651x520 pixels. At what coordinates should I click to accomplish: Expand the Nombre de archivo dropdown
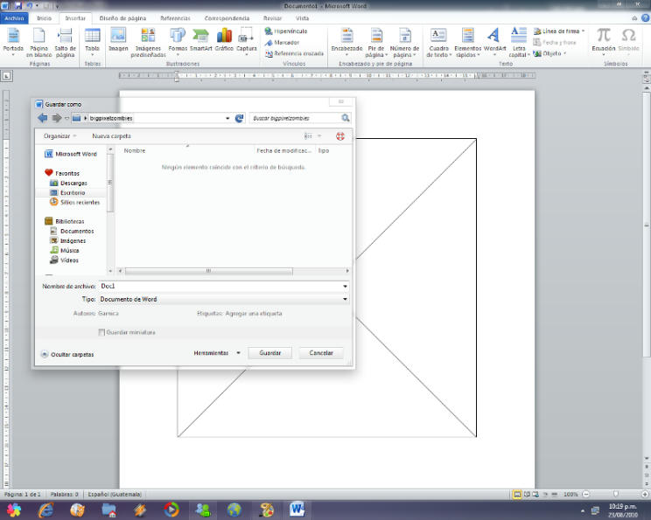tap(345, 286)
